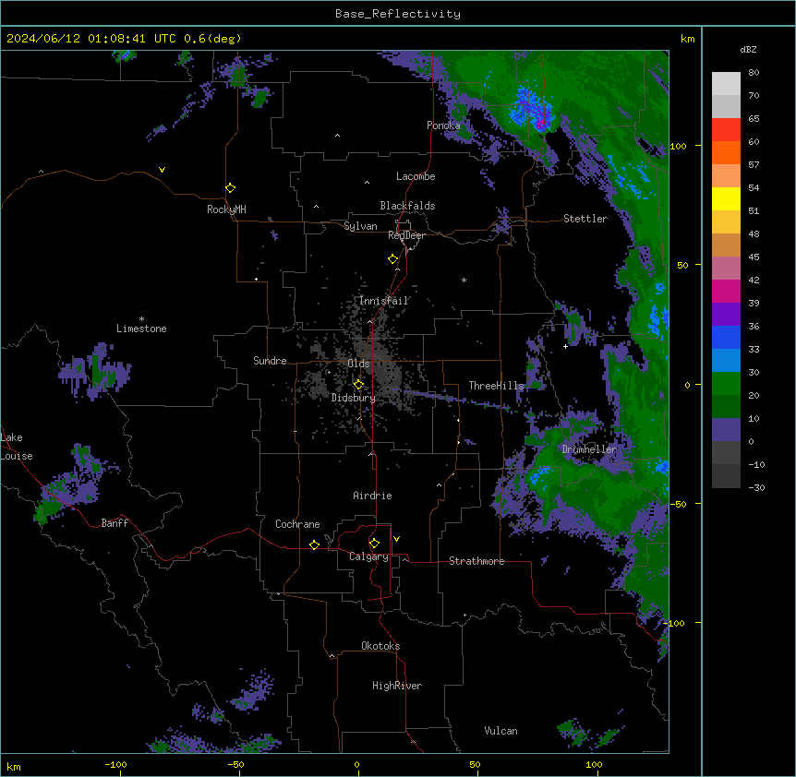Viewport: 796px width, 777px height.
Task: Click the Lake Louise label
Action: point(17,447)
